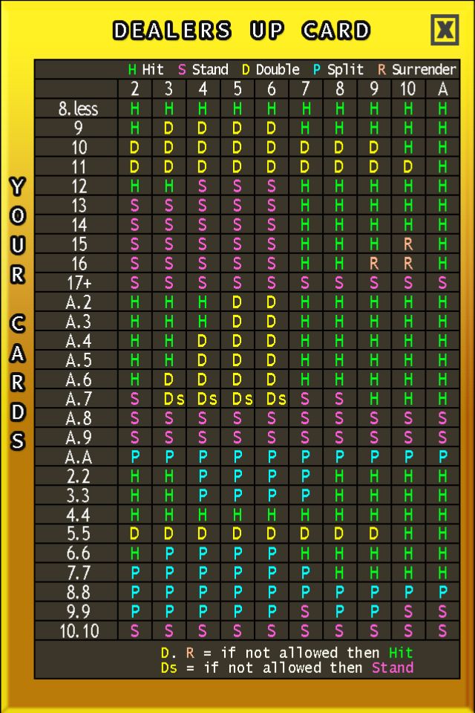Screen dimensions: 475x713
Task: Click the Stand legend label
Action: coord(203,70)
